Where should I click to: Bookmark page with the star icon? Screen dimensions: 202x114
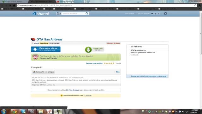pyautogui.click(x=195, y=5)
